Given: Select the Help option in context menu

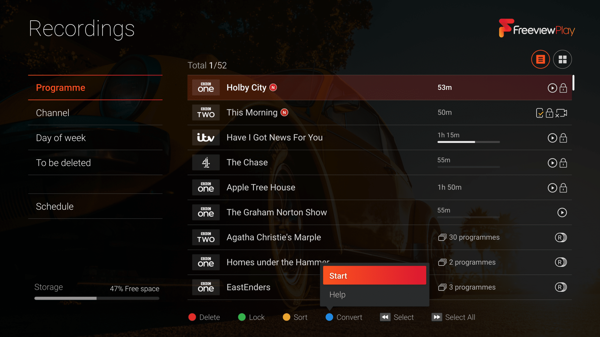Looking at the screenshot, I should (375, 295).
